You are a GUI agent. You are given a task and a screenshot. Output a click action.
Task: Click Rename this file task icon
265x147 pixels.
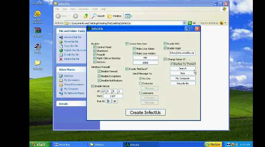(61, 37)
